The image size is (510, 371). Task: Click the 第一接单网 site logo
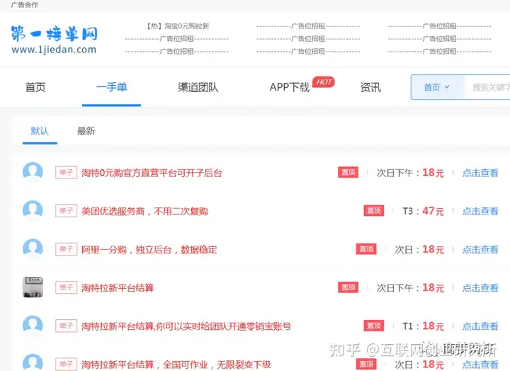pyautogui.click(x=54, y=34)
